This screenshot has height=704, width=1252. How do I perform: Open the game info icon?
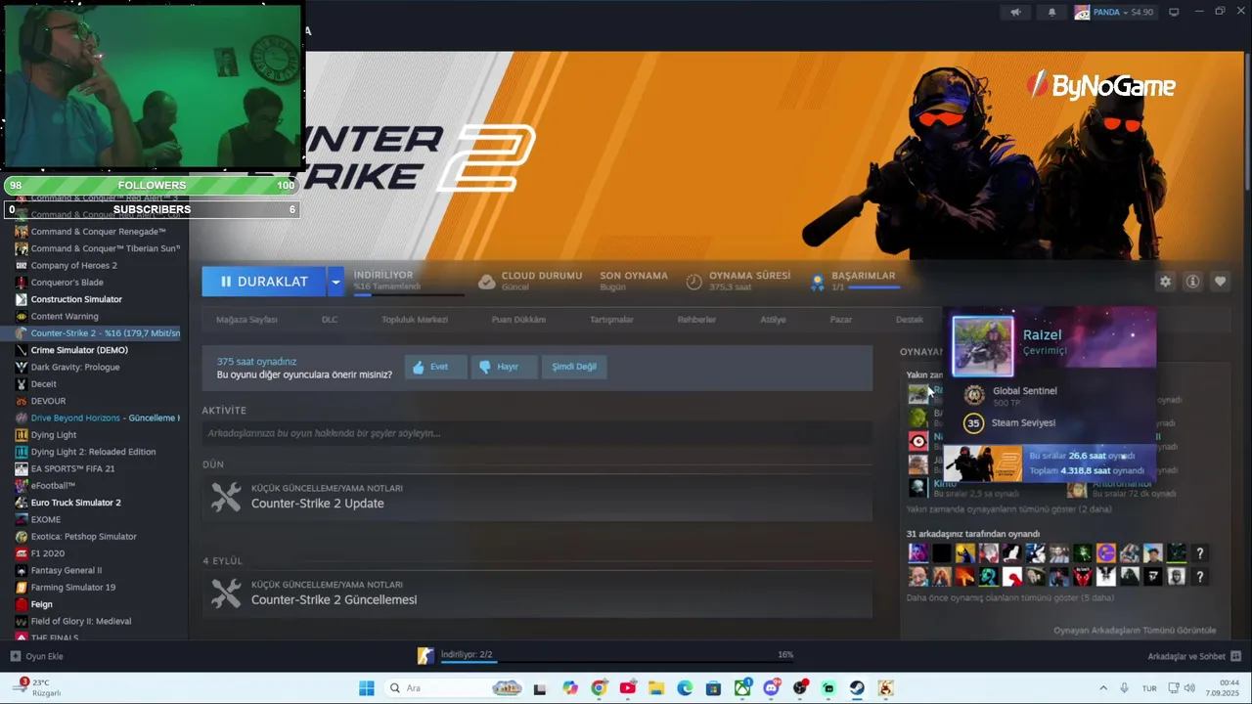click(x=1192, y=282)
